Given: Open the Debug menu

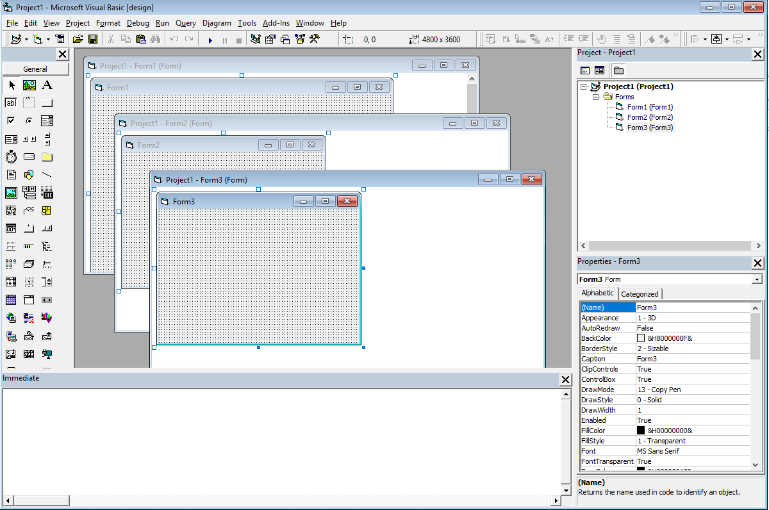Looking at the screenshot, I should pos(138,23).
